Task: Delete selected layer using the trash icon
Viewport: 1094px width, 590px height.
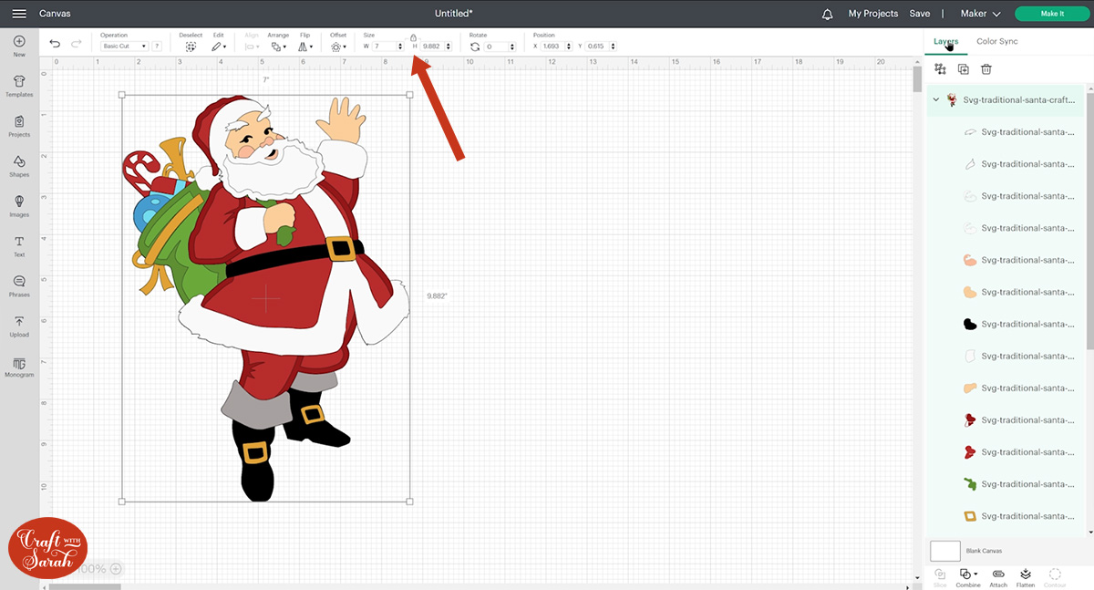Action: pos(986,68)
